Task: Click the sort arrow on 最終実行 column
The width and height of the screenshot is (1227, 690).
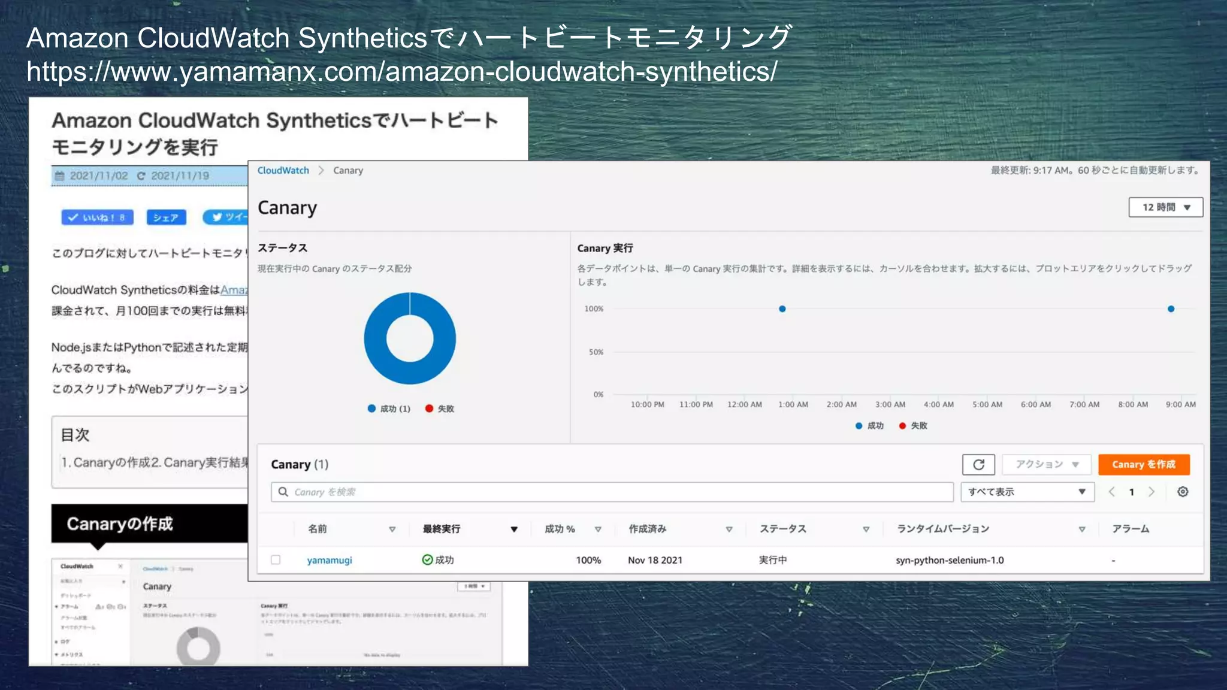Action: coord(514,529)
